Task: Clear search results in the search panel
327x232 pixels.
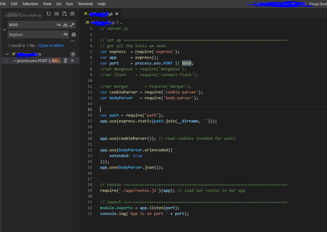Action: [57, 14]
